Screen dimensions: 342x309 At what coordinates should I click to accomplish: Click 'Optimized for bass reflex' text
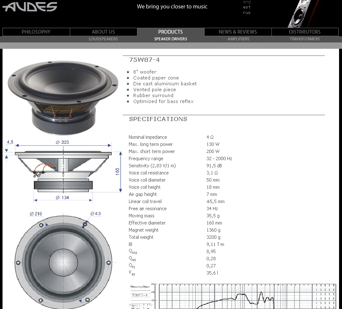163,101
